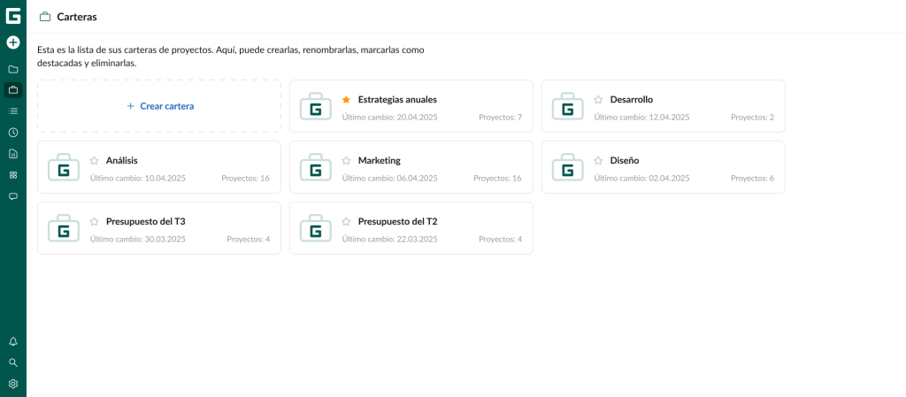Click the Presupuesto del T3 briefcase icon
Image resolution: width=906 pixels, height=397 pixels.
tap(64, 228)
